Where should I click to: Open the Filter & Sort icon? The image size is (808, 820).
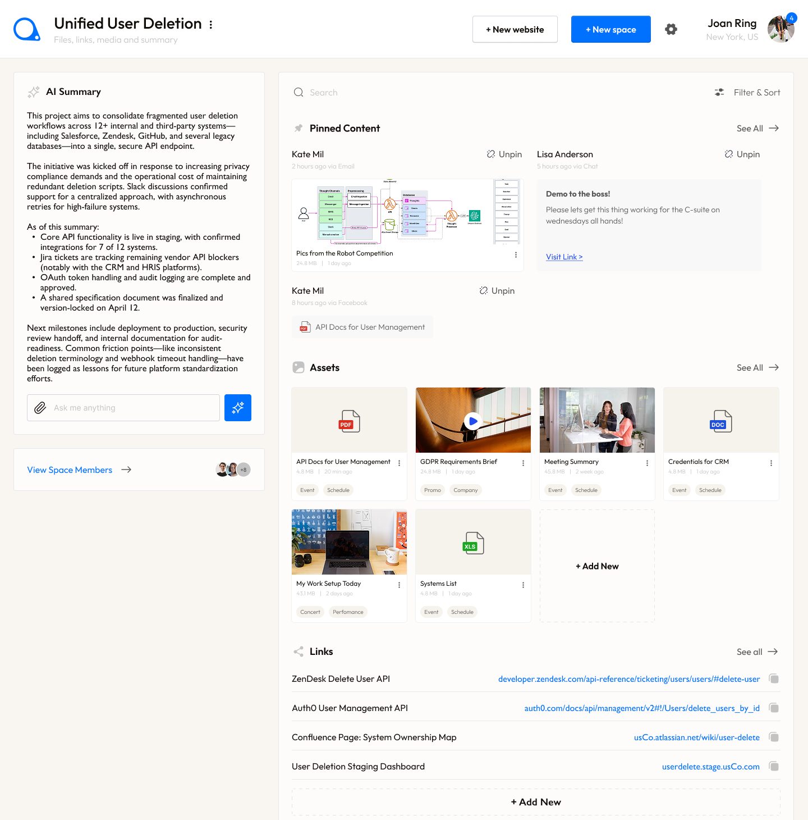pyautogui.click(x=719, y=93)
